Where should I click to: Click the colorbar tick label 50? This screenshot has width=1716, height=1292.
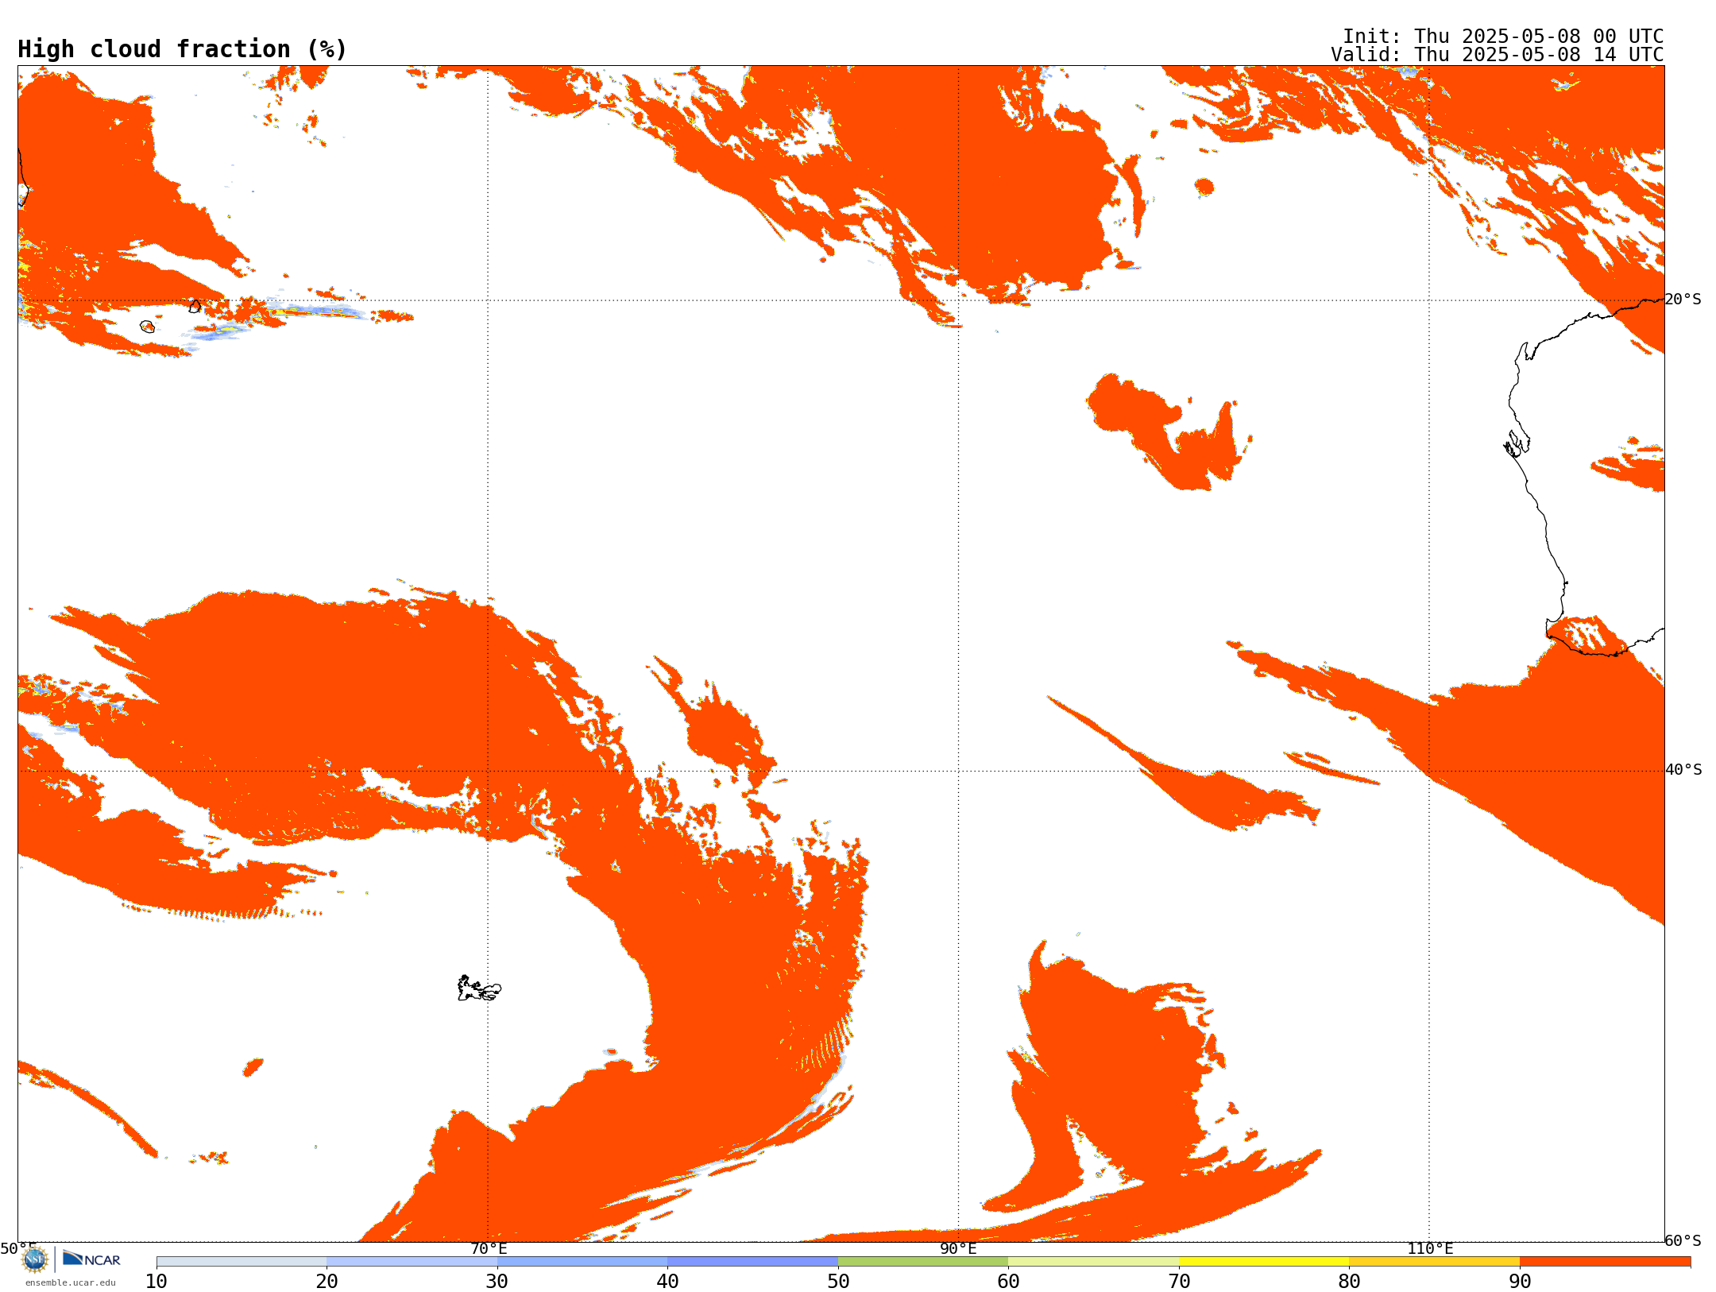pyautogui.click(x=838, y=1282)
